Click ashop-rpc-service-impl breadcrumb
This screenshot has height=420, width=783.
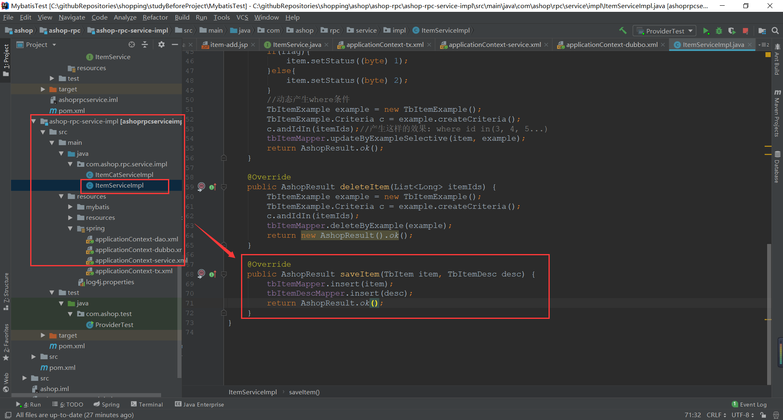tap(128, 30)
